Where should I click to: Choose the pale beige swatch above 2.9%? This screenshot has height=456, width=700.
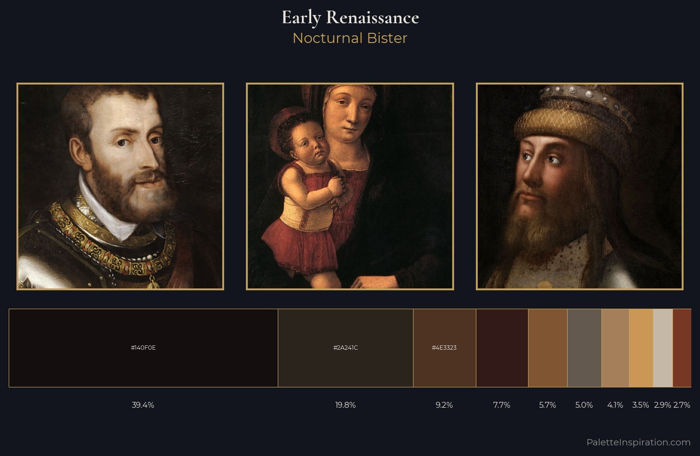(663, 348)
